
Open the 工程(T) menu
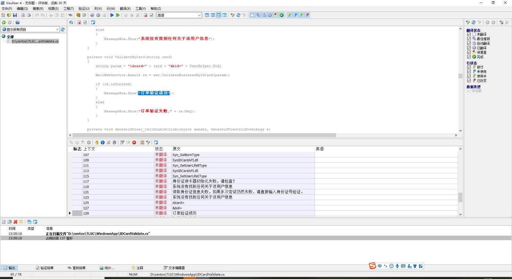[x=68, y=9]
